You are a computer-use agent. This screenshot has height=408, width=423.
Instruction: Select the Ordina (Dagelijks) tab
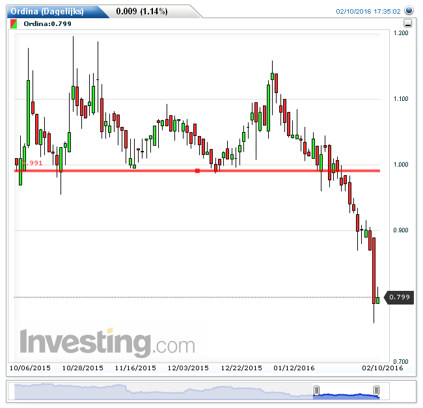pyautogui.click(x=48, y=11)
